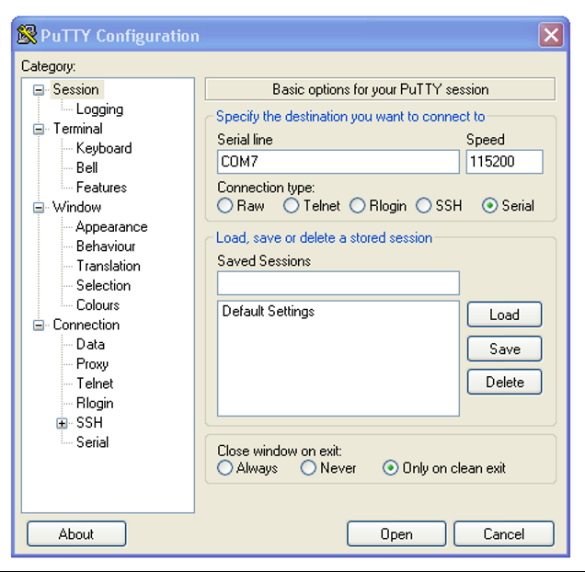Open the Terminal category
Image resolution: width=585 pixels, height=572 pixels.
click(77, 129)
